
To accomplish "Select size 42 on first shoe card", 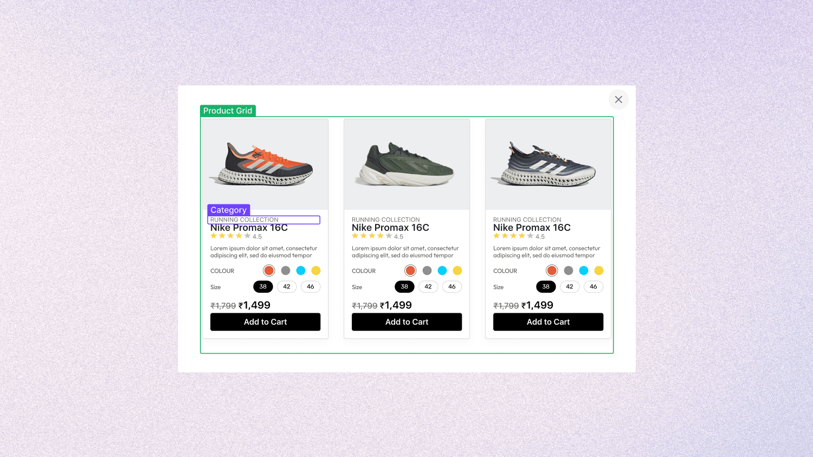I will coord(287,287).
